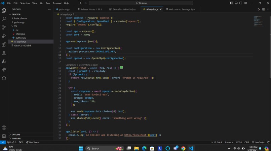
Task: Open Google Chrome from taskbar
Action: pos(183,148)
